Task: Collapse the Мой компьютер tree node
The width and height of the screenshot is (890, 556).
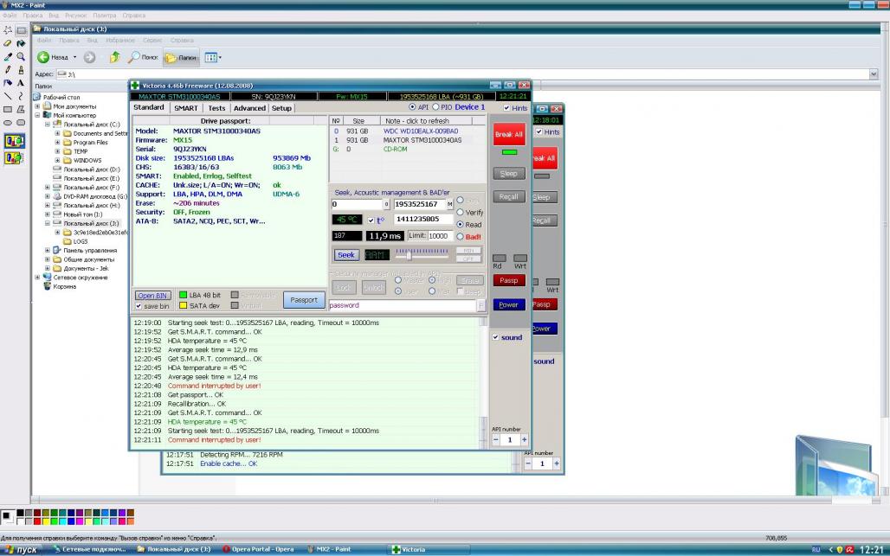Action: point(37,115)
